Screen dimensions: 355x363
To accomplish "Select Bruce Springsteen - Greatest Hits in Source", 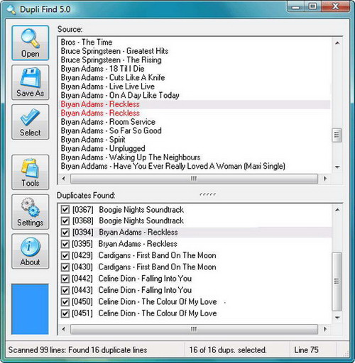I will click(114, 51).
